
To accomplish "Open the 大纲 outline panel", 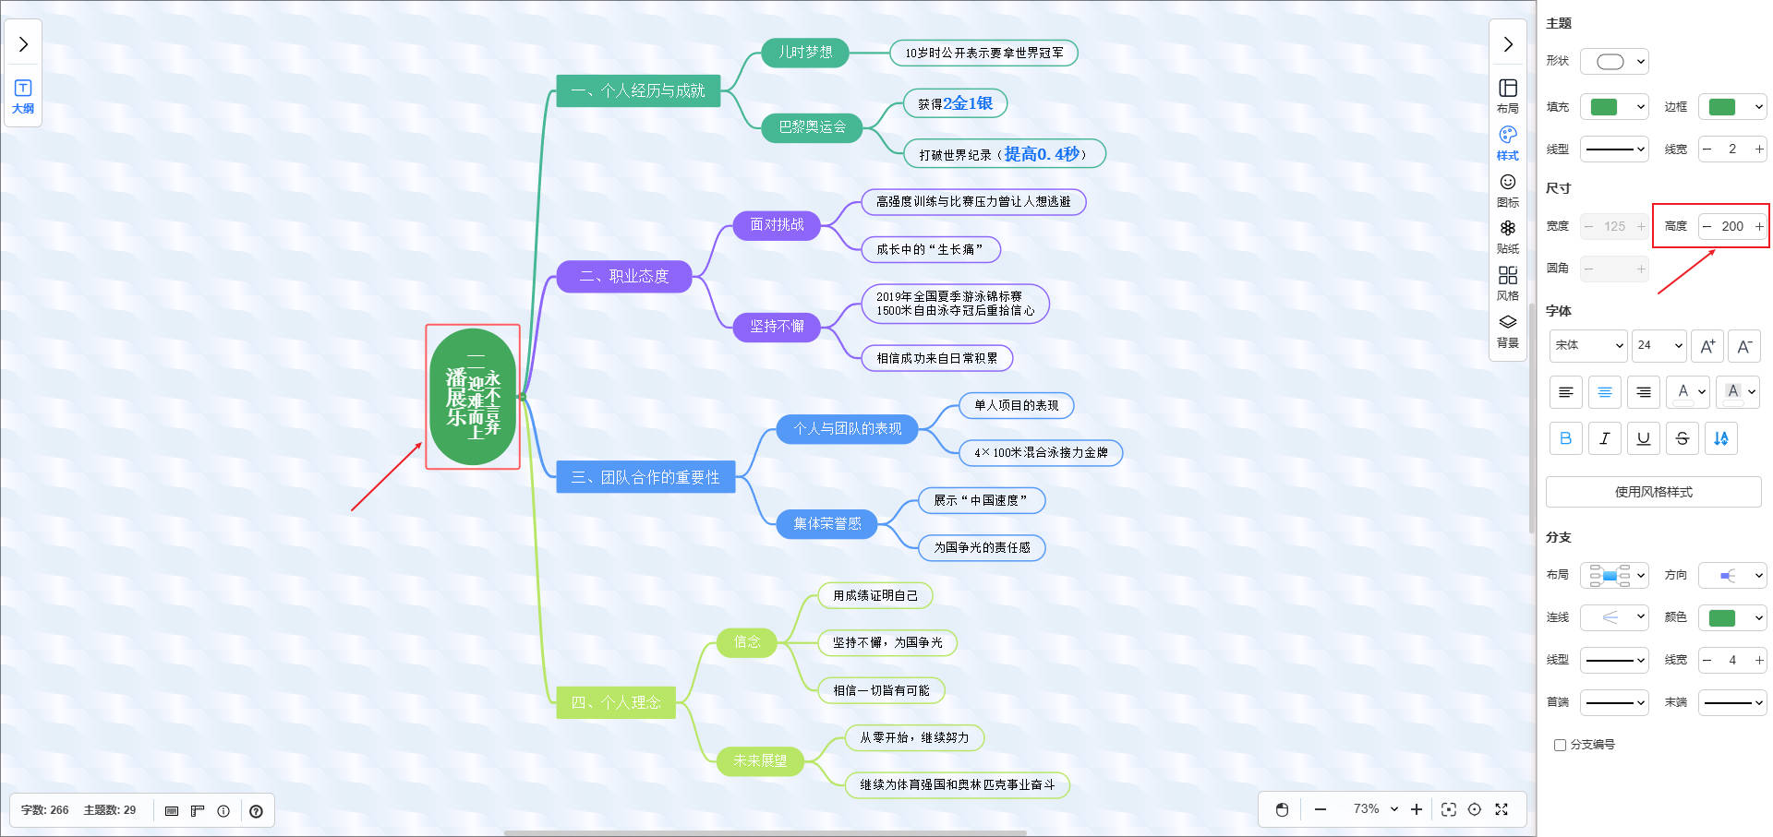I will pos(23,96).
